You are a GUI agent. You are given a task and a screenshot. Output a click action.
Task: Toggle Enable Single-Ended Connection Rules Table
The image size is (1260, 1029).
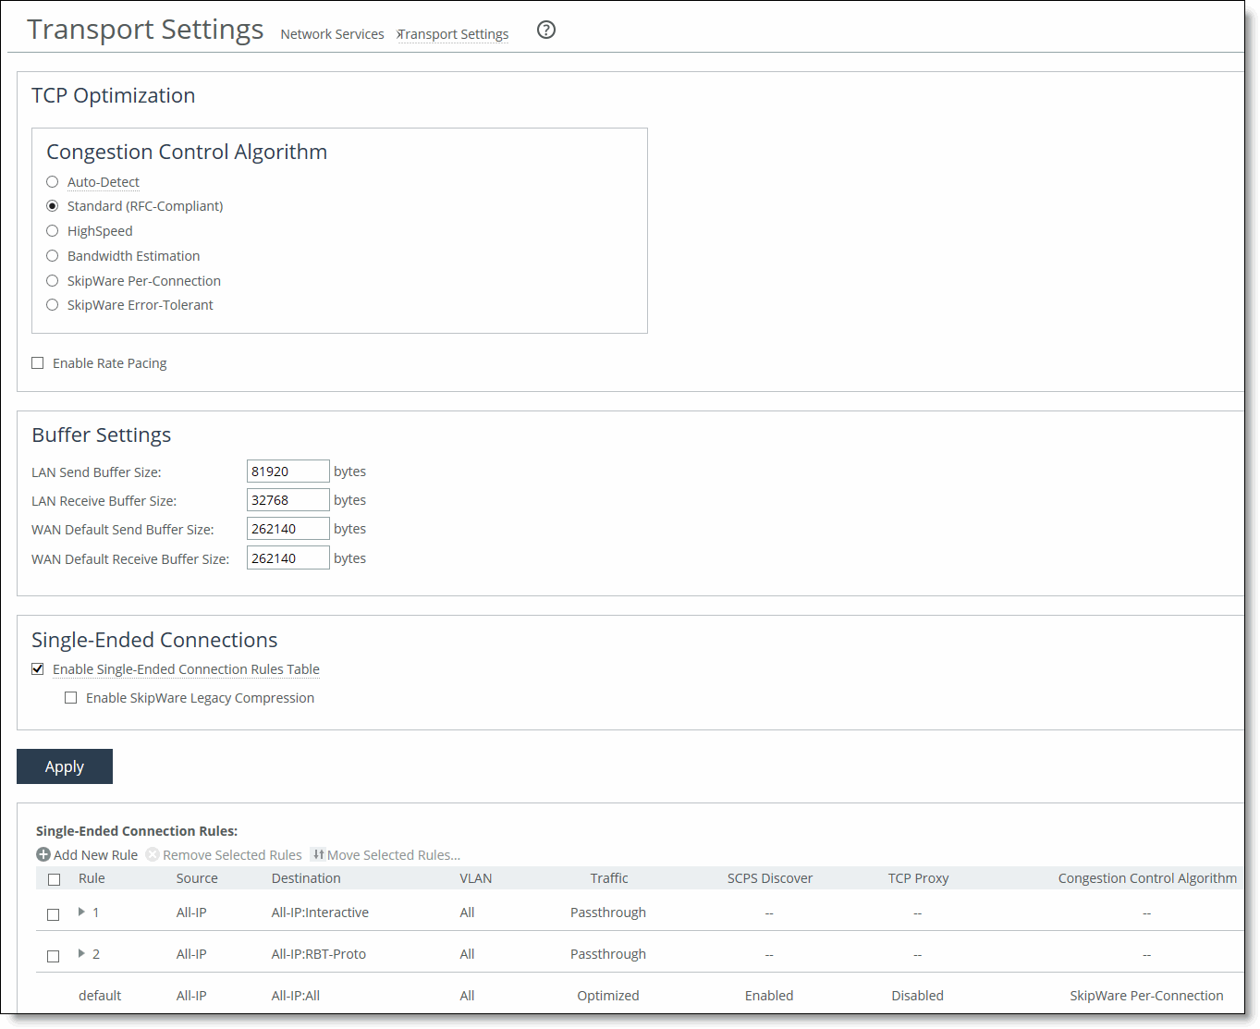coord(38,669)
